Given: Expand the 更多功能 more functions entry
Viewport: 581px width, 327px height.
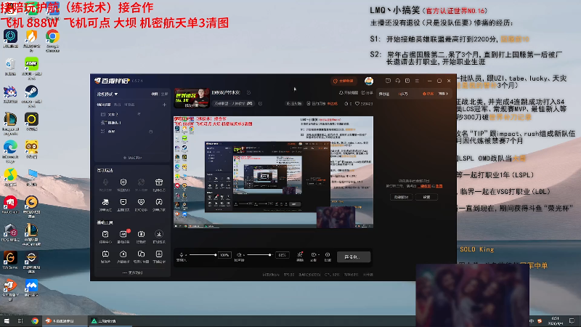Looking at the screenshot, I should click(132, 272).
